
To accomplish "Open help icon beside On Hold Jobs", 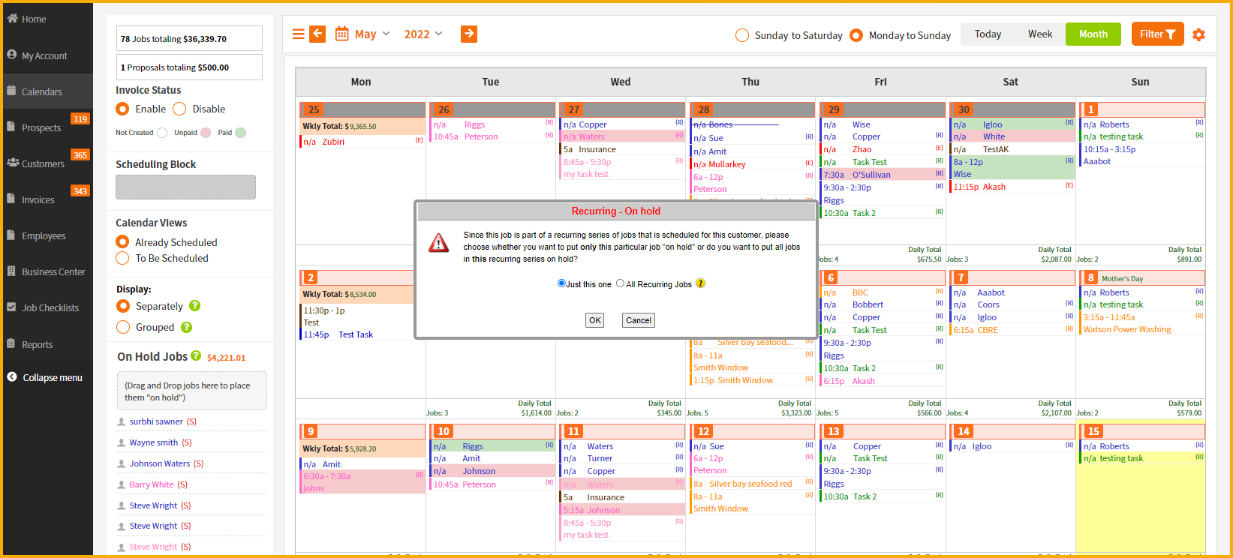I will point(196,355).
